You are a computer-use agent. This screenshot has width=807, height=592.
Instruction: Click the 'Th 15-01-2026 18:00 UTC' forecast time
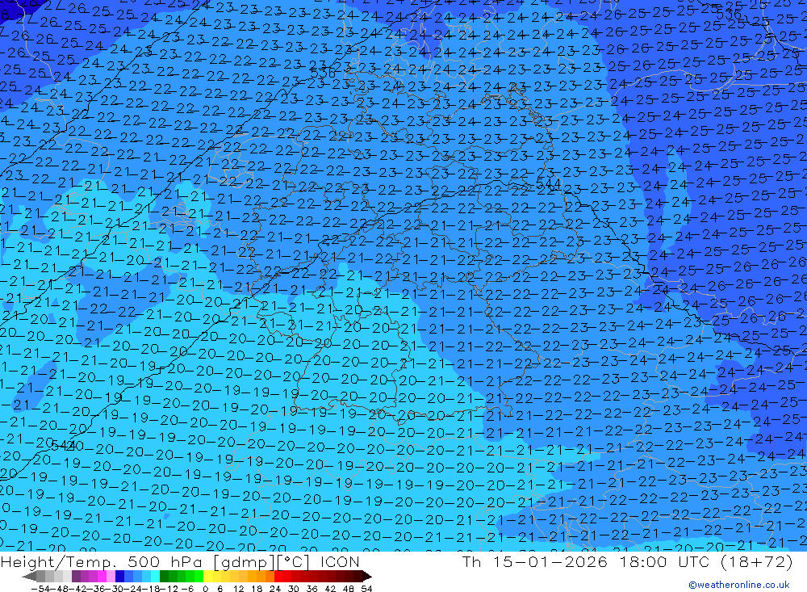point(585,561)
